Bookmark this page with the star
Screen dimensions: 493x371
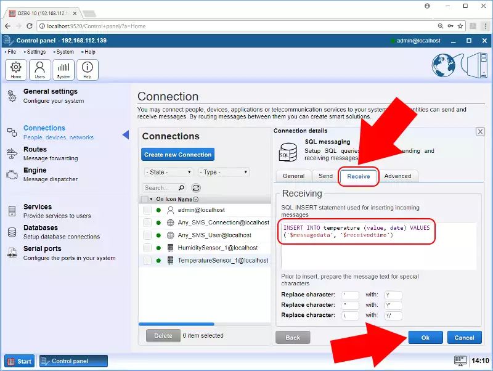coord(460,26)
